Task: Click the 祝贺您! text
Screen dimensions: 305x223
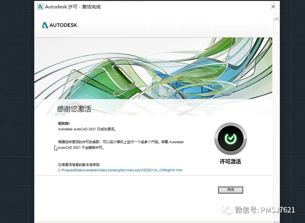Action: (64, 124)
